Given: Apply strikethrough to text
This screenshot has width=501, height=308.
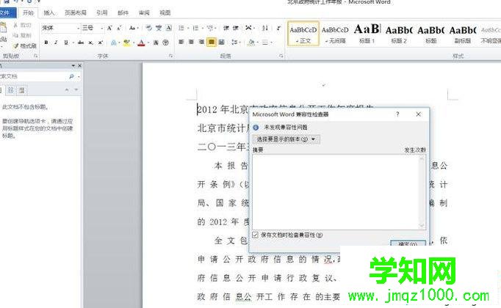Looking at the screenshot, I should point(81,43).
